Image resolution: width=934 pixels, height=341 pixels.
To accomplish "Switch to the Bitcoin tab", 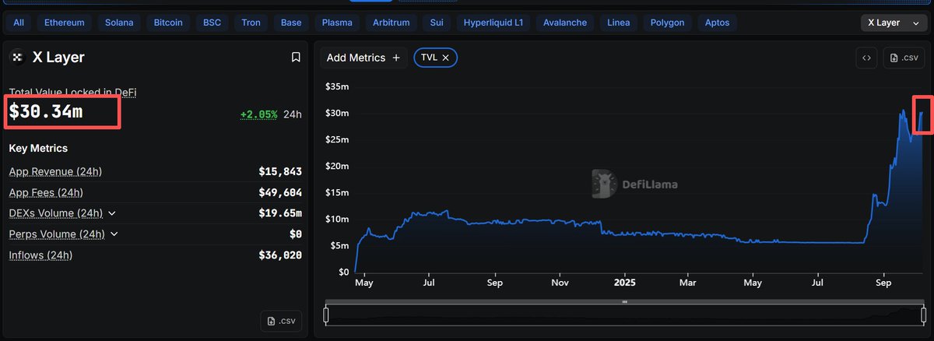I will 168,23.
